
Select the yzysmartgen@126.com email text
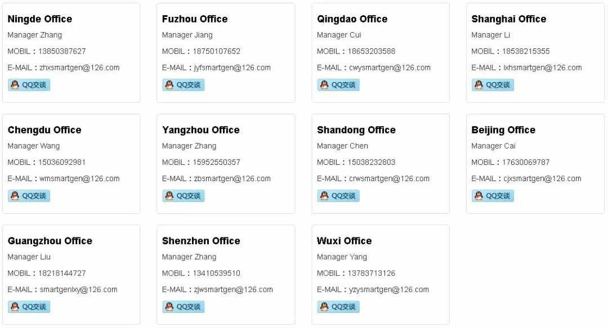pyautogui.click(x=389, y=290)
